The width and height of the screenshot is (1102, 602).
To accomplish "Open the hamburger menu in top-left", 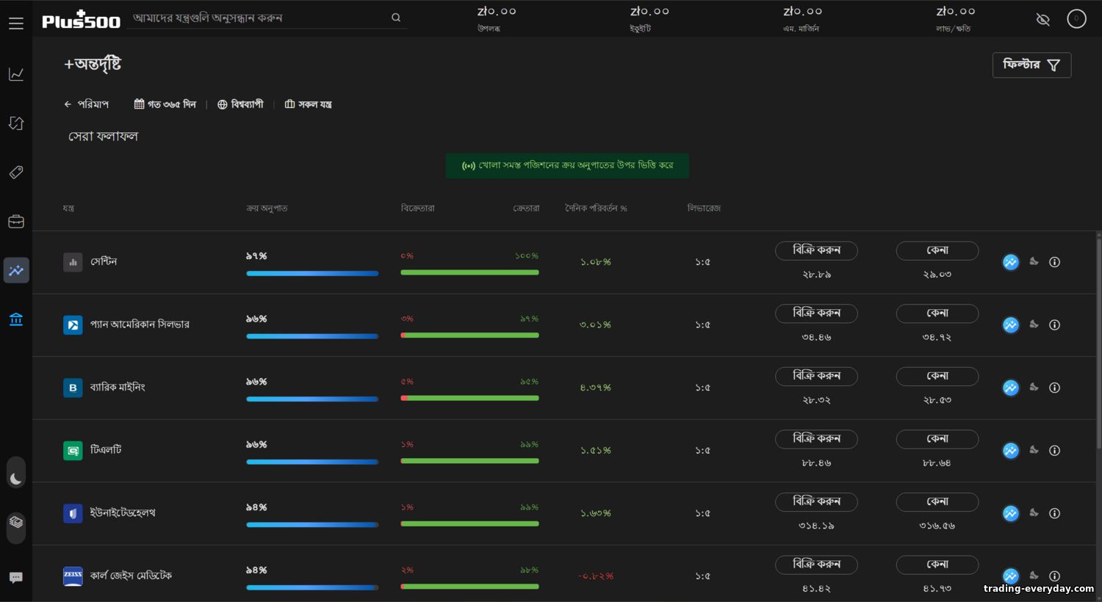I will tap(16, 23).
